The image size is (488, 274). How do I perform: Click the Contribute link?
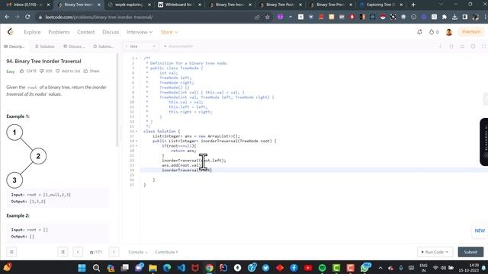click(x=166, y=252)
